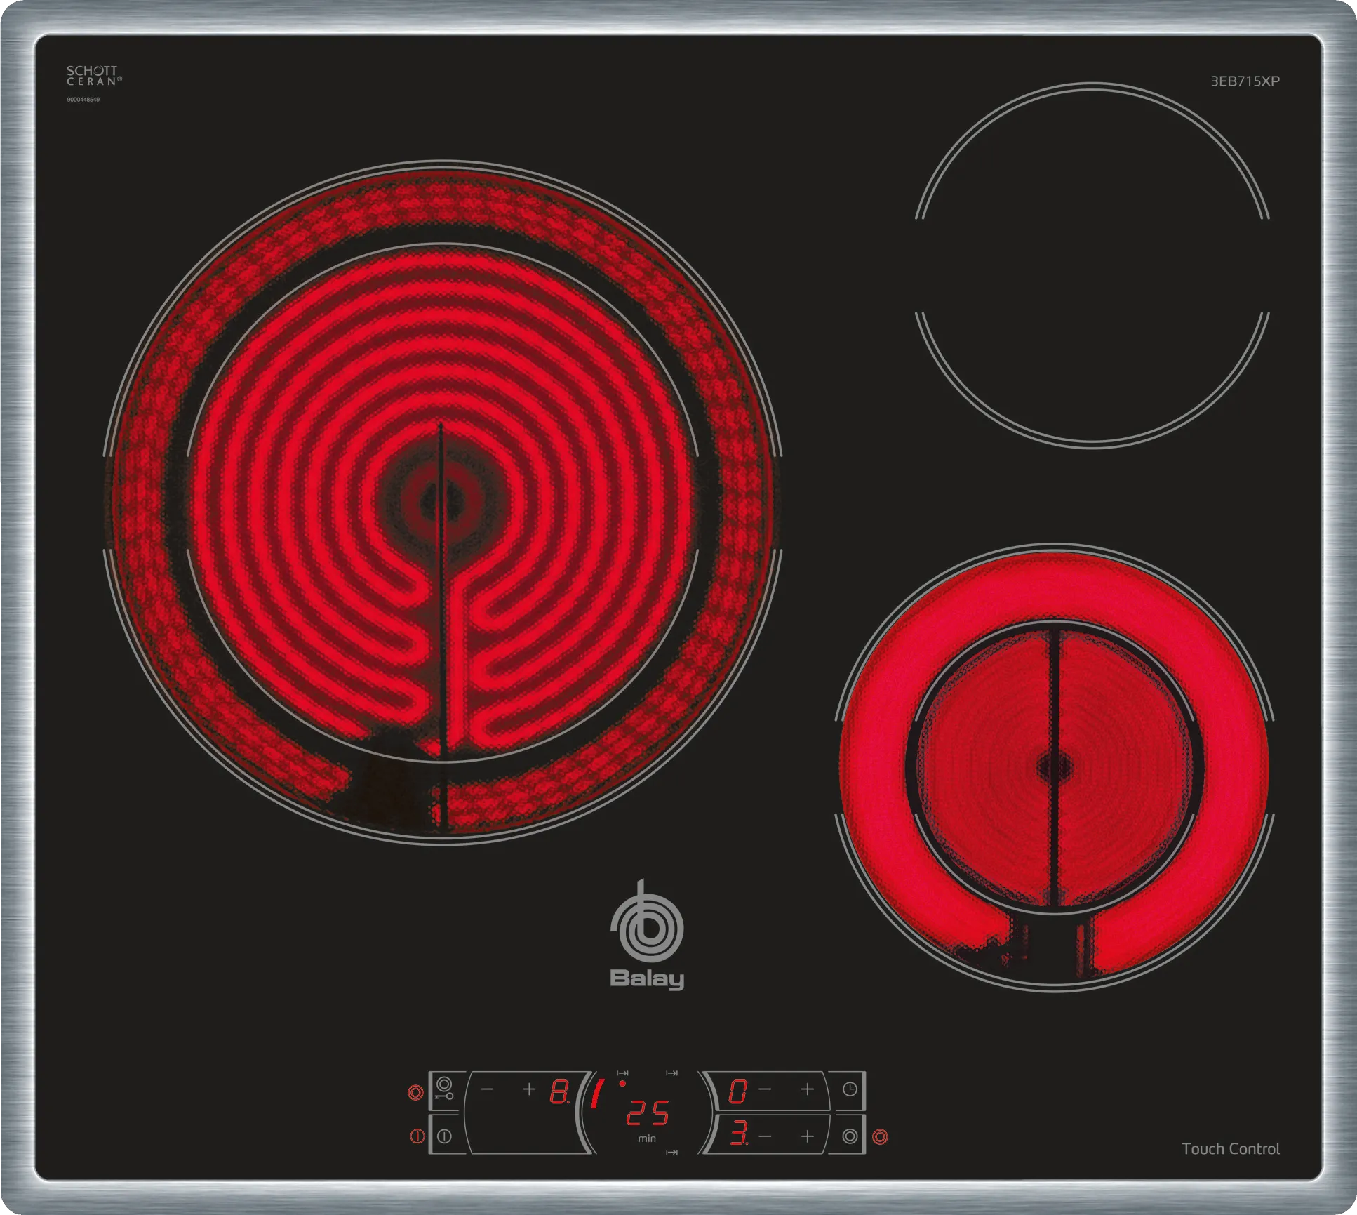Tap the timer arrow marker below 'min'
1357x1215 pixels.
click(x=671, y=1153)
